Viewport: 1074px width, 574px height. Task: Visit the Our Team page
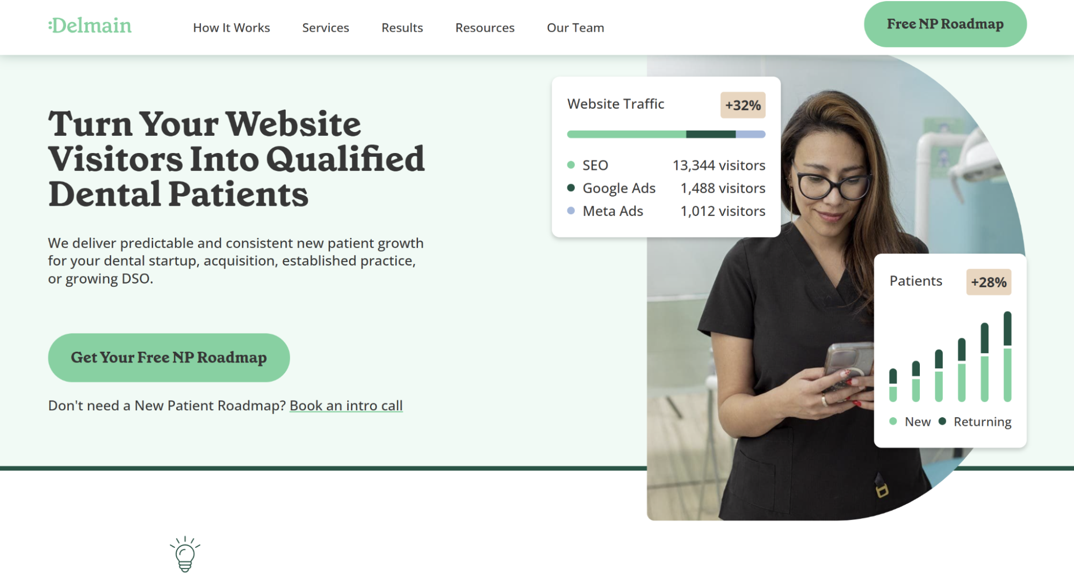point(575,28)
